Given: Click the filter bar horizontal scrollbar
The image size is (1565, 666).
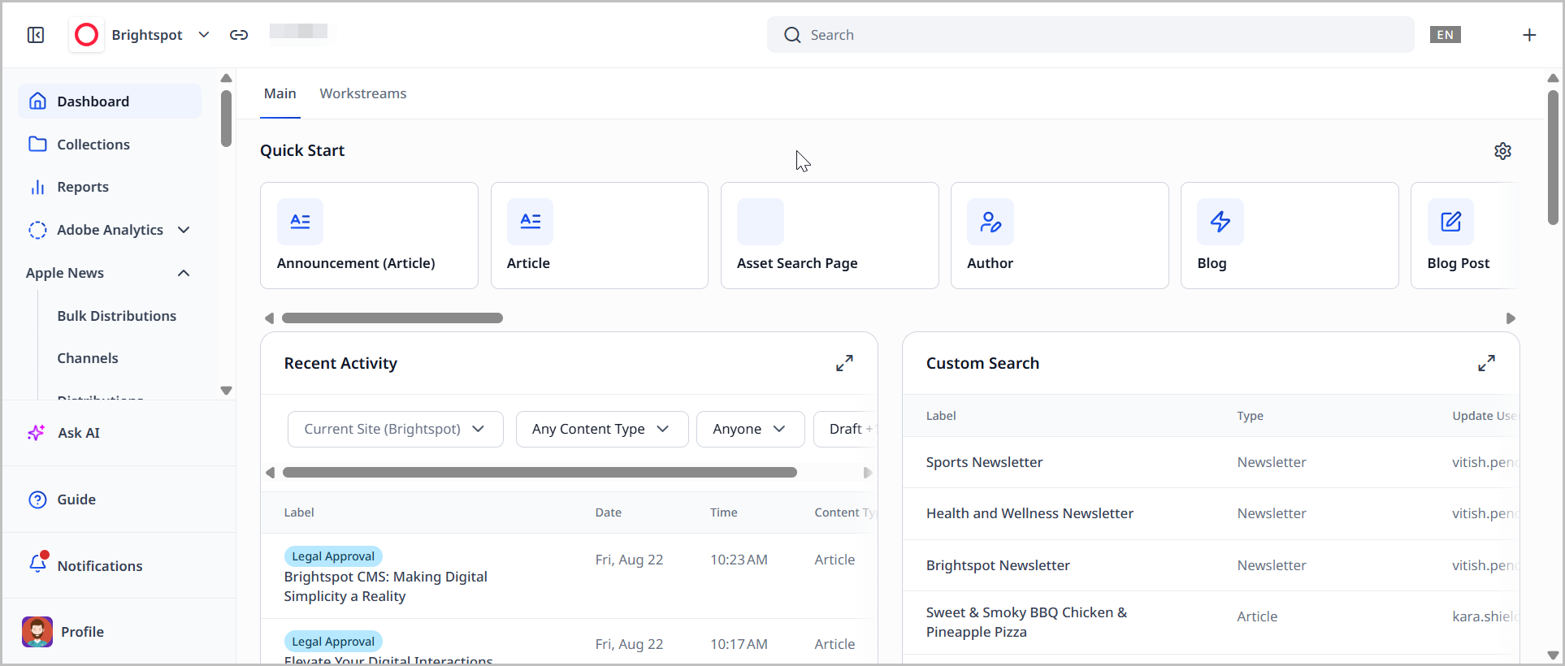Looking at the screenshot, I should click(540, 473).
